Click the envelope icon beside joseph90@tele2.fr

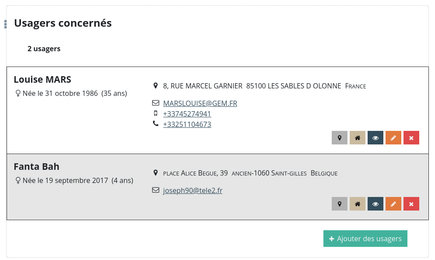click(155, 190)
